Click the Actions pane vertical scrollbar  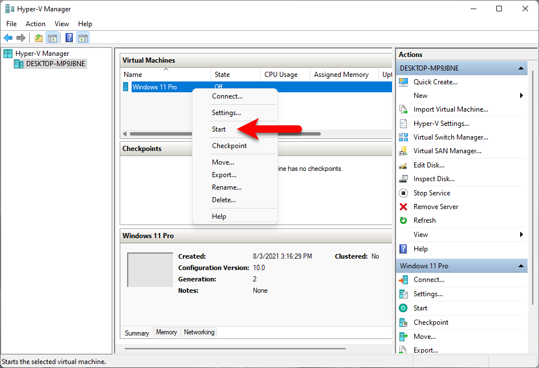pos(533,187)
